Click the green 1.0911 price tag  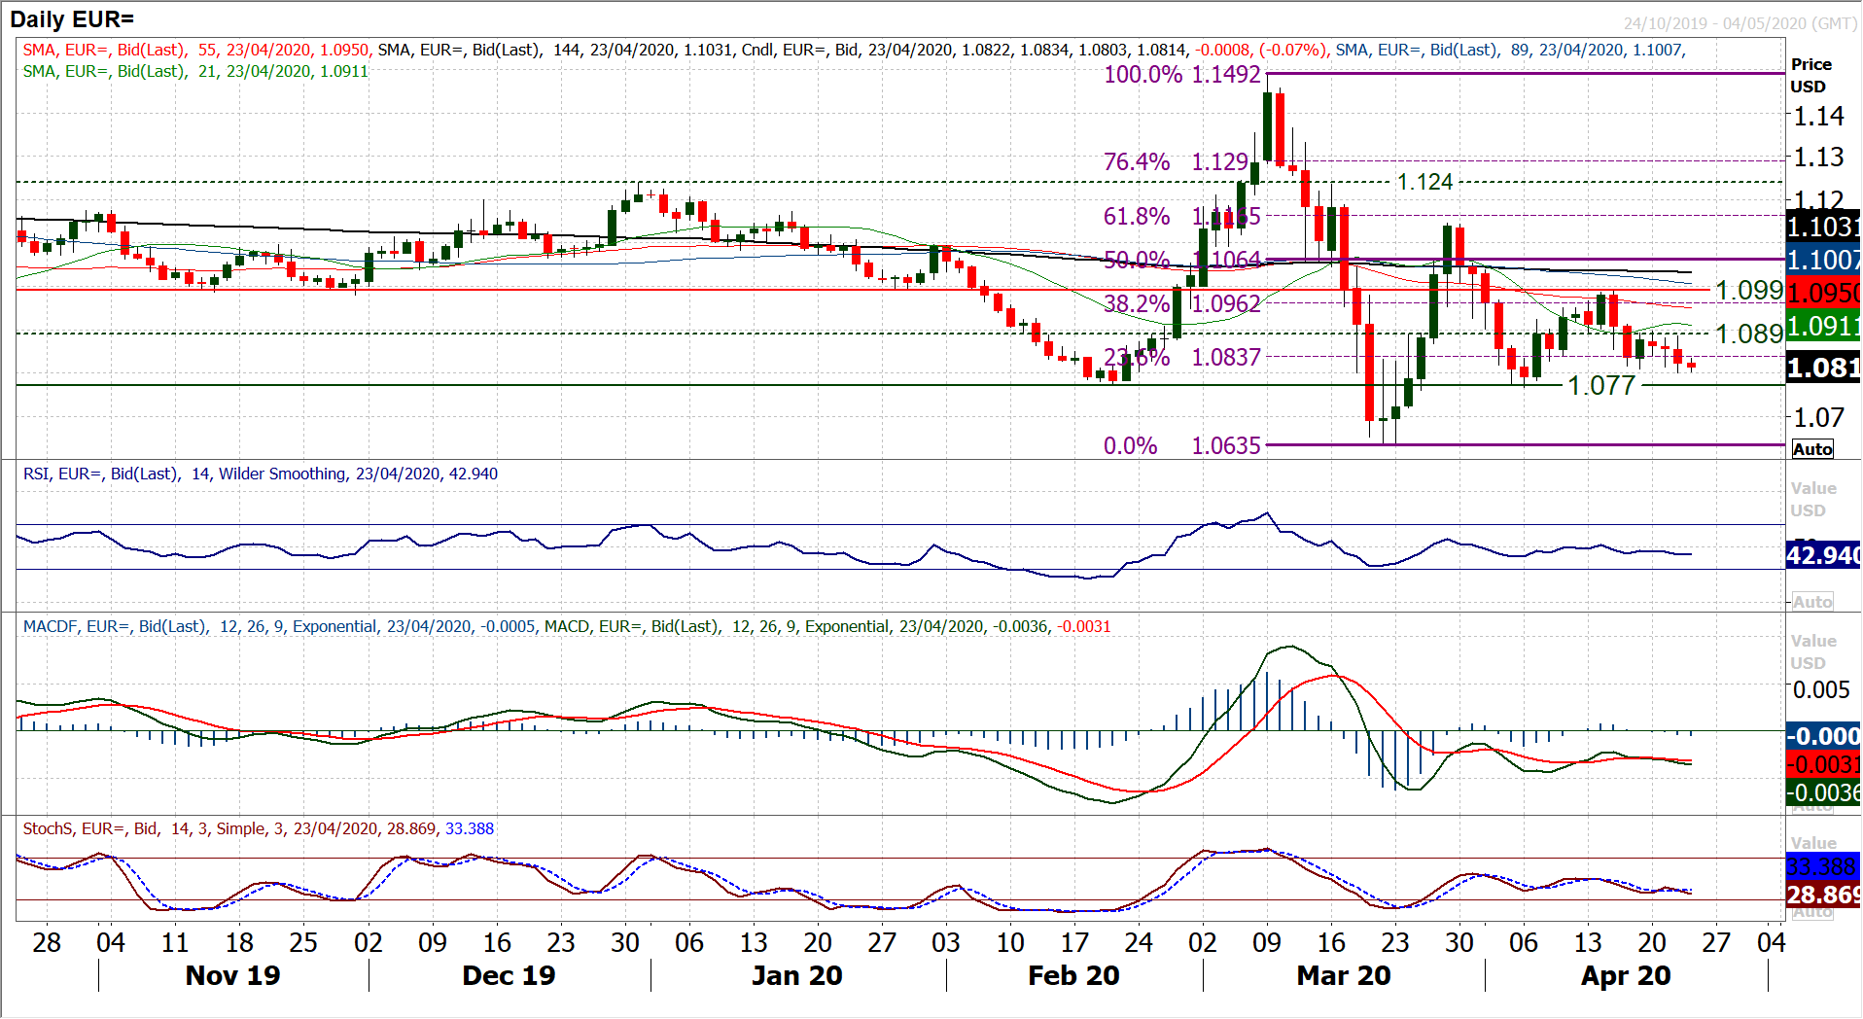1823,326
